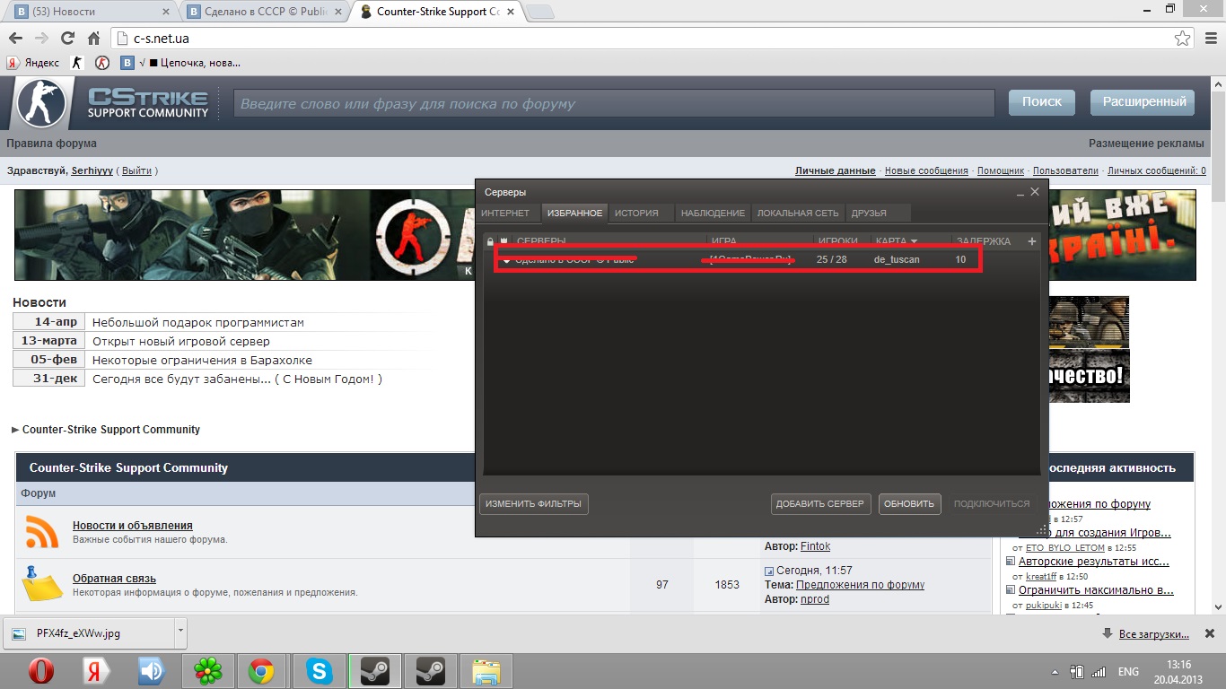Image resolution: width=1226 pixels, height=689 pixels.
Task: Open the white Counter-Strike figure bookmark
Action: [x=77, y=63]
